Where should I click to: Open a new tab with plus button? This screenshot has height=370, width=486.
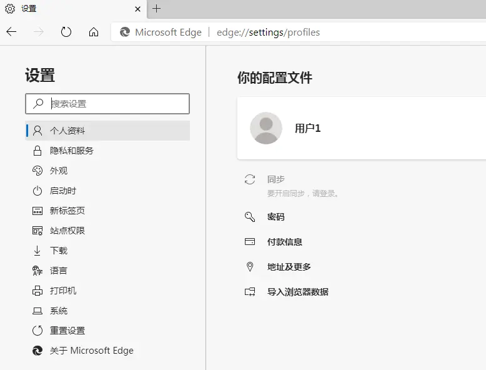point(157,8)
